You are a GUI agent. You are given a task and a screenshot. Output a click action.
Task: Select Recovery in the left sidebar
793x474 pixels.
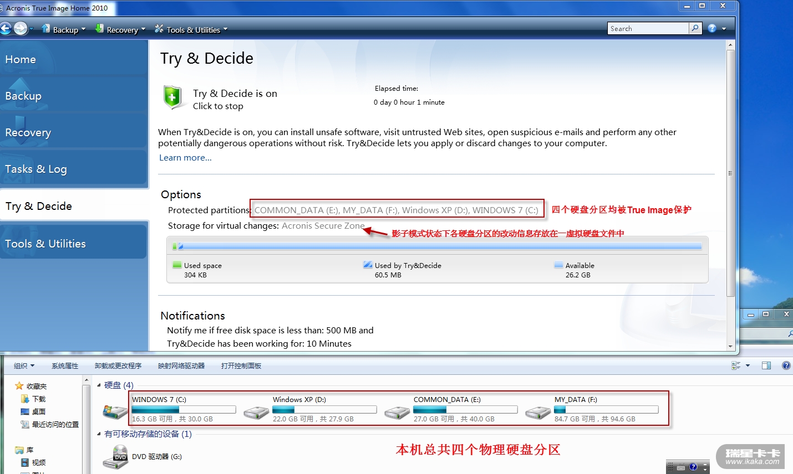(74, 132)
